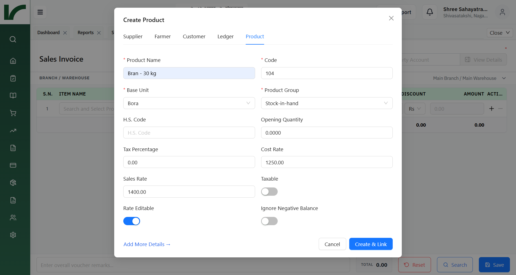This screenshot has width=516, height=275.
Task: Click the minus icon to remove row
Action: point(501,109)
